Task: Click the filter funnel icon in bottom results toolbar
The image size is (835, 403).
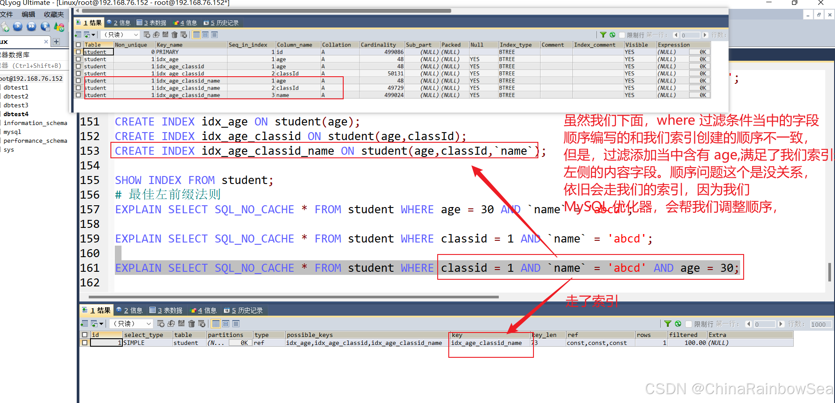Action: [668, 324]
